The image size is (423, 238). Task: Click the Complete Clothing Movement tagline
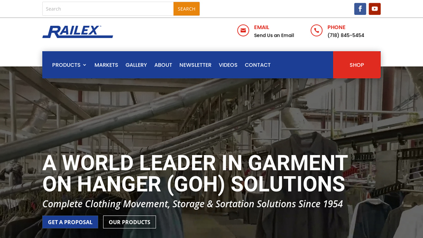(x=192, y=204)
